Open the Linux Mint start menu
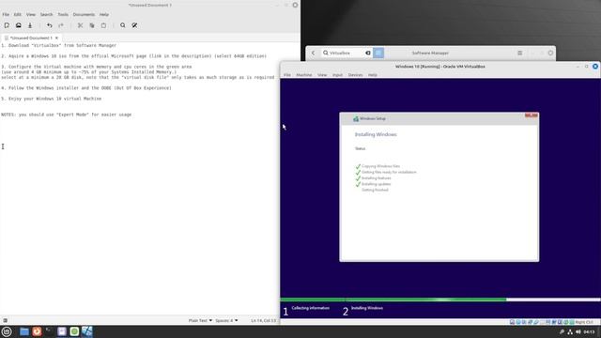This screenshot has width=601, height=338. 7,331
